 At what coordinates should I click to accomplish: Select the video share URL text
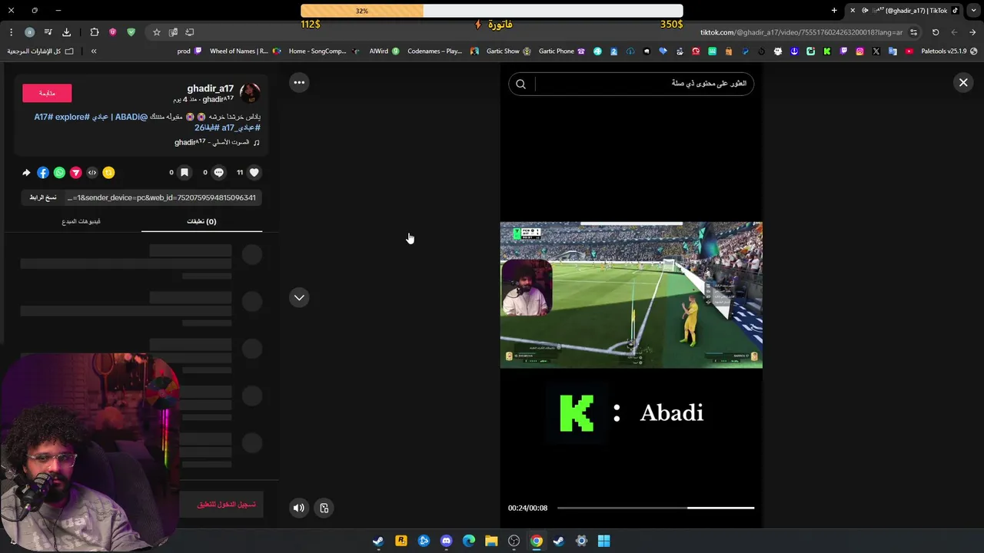[x=161, y=197]
